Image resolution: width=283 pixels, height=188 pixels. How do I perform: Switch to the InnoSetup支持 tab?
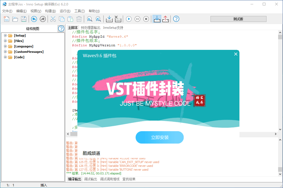tap(113, 28)
